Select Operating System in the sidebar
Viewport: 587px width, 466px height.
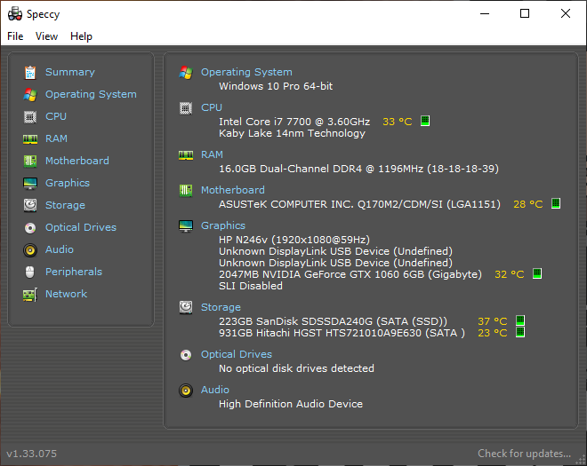[x=91, y=94]
